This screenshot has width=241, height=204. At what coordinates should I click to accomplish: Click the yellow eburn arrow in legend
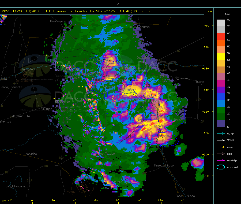[221, 147]
